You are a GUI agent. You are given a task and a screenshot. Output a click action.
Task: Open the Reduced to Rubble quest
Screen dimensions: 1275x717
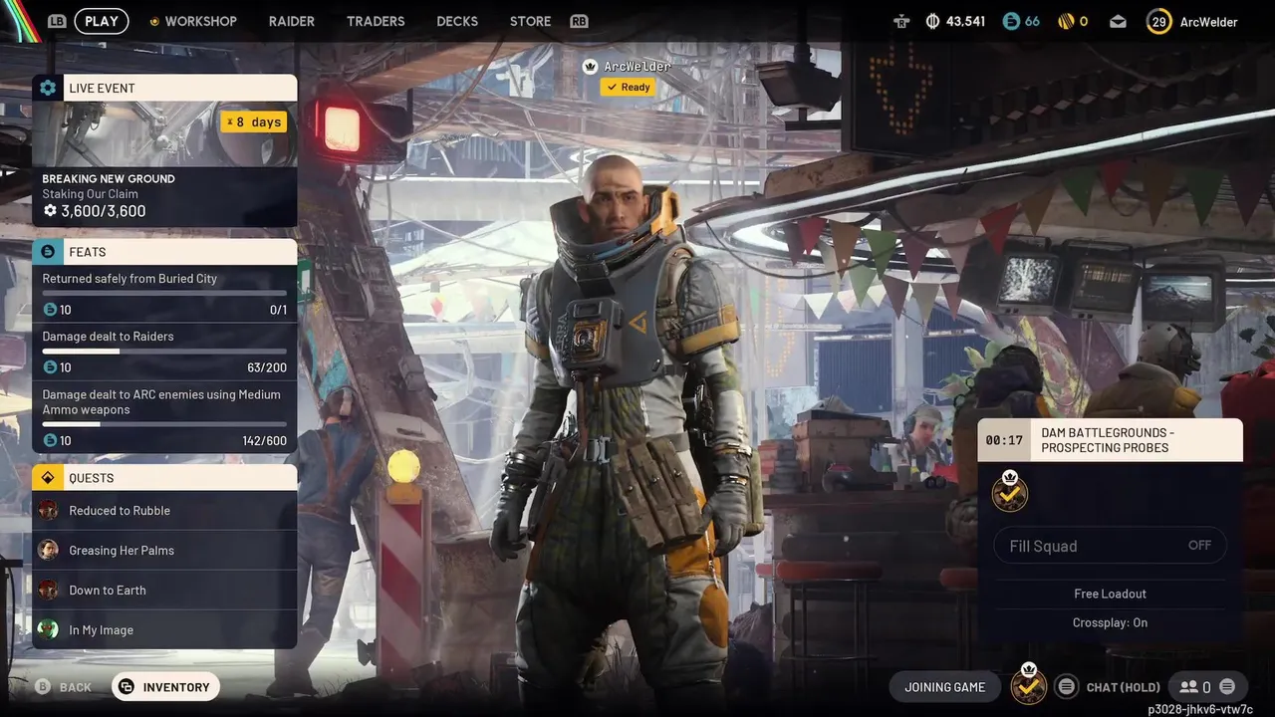tap(164, 511)
